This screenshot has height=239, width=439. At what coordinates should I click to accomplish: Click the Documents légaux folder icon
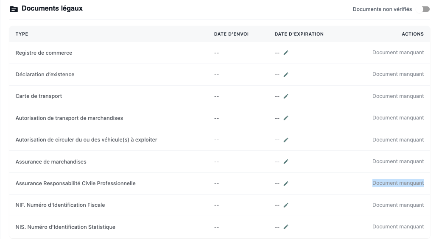[14, 9]
